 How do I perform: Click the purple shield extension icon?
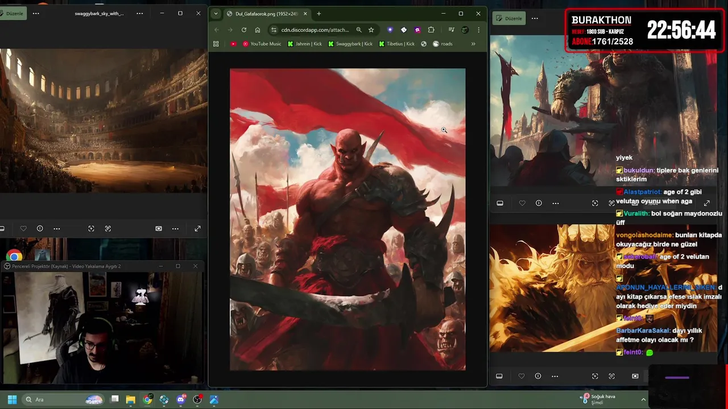pos(390,30)
